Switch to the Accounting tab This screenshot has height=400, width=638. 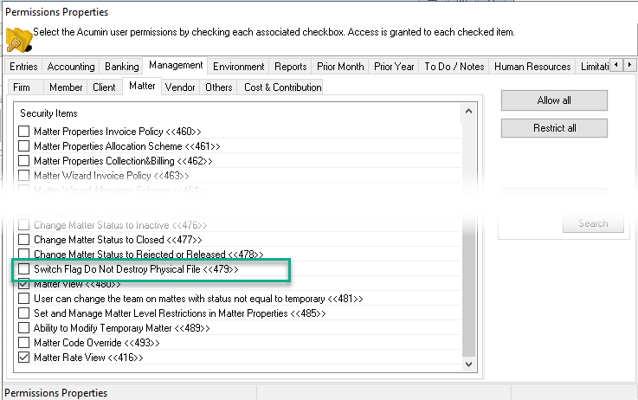[71, 67]
